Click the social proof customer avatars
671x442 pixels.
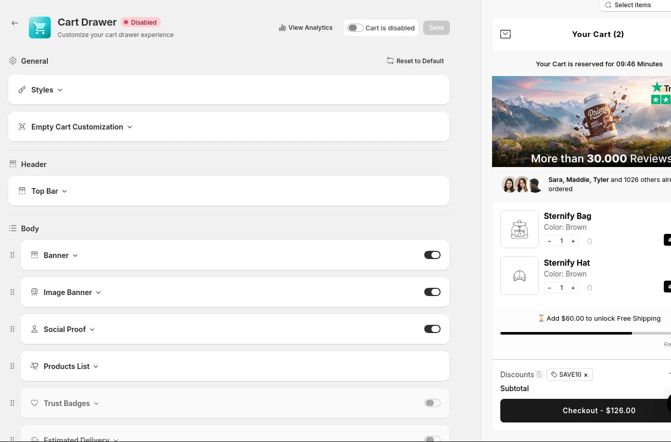click(522, 185)
